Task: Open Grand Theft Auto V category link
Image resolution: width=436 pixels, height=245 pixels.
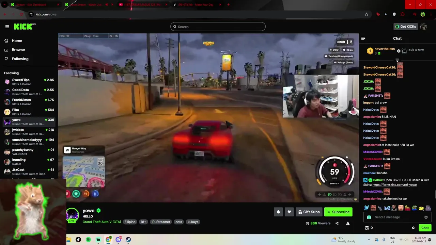Action: (102, 222)
